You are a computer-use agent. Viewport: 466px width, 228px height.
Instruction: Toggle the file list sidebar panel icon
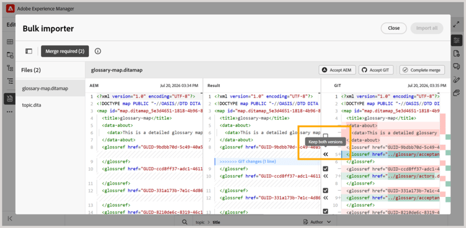click(x=29, y=51)
